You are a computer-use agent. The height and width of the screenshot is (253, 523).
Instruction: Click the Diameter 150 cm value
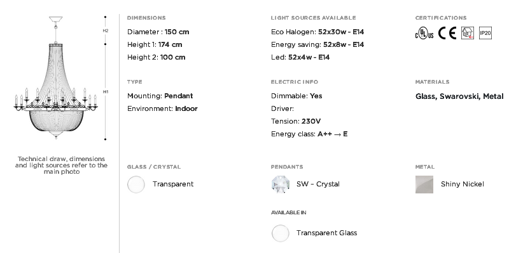pos(158,32)
